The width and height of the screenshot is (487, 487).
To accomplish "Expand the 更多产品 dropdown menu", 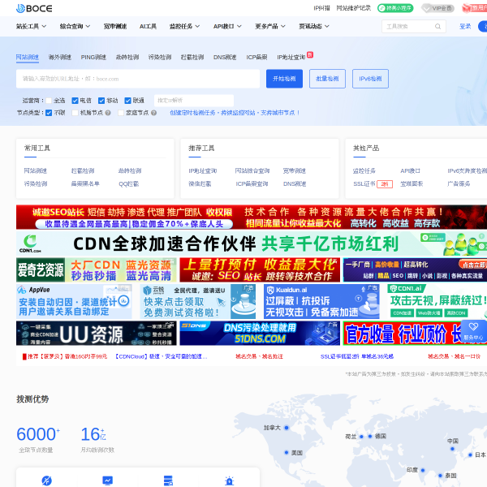I will tap(270, 27).
